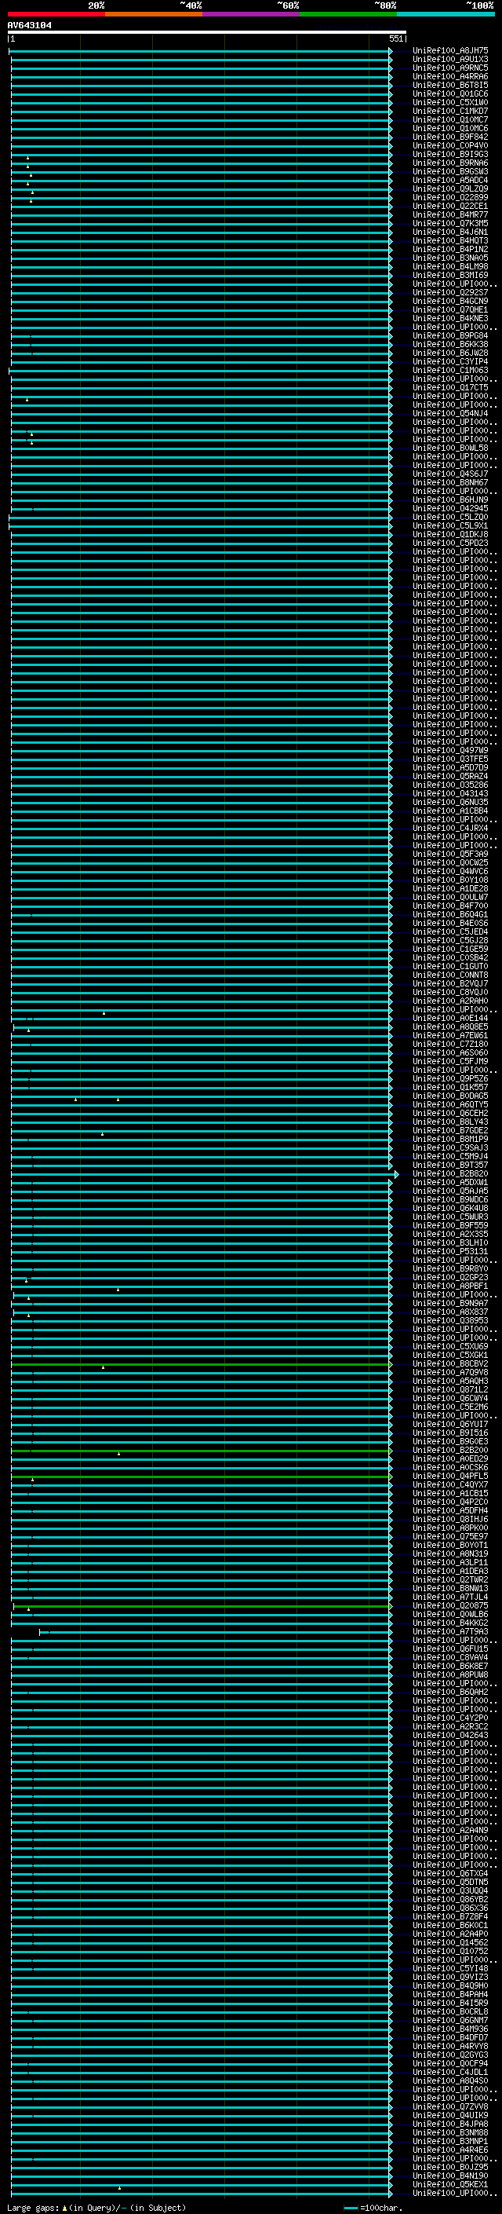Select hit label UniRef100_C7Z180

(449, 1045)
